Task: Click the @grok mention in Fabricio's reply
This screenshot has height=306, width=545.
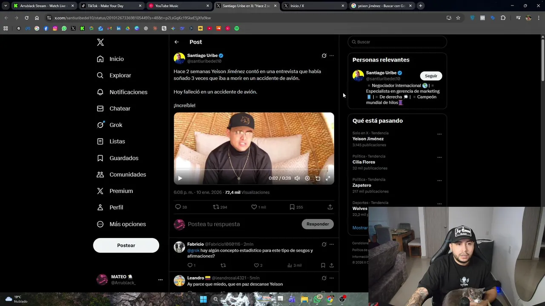Action: (193, 251)
